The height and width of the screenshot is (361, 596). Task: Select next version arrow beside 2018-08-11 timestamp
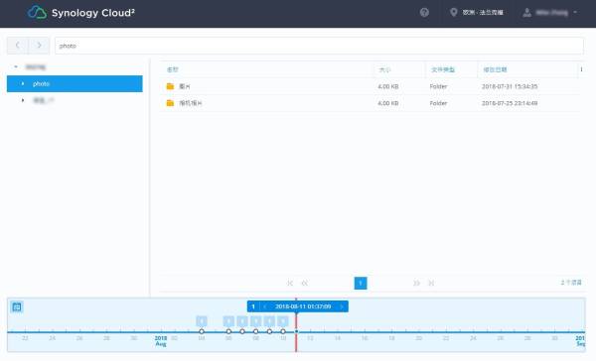click(342, 306)
